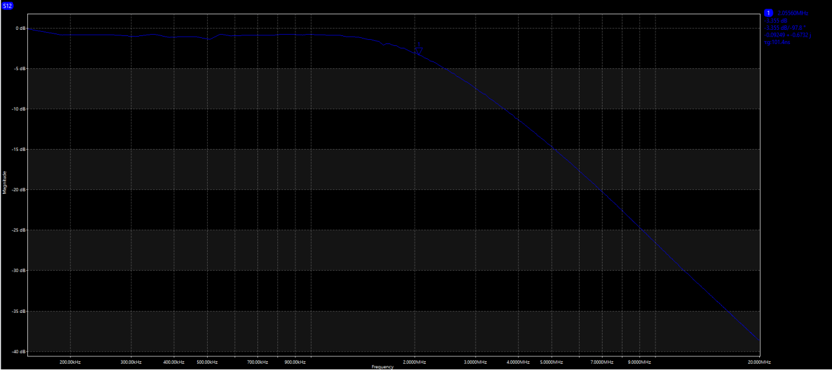Click the 20.000MHz stop frequency label
Screen dimensions: 832x370
click(x=759, y=362)
